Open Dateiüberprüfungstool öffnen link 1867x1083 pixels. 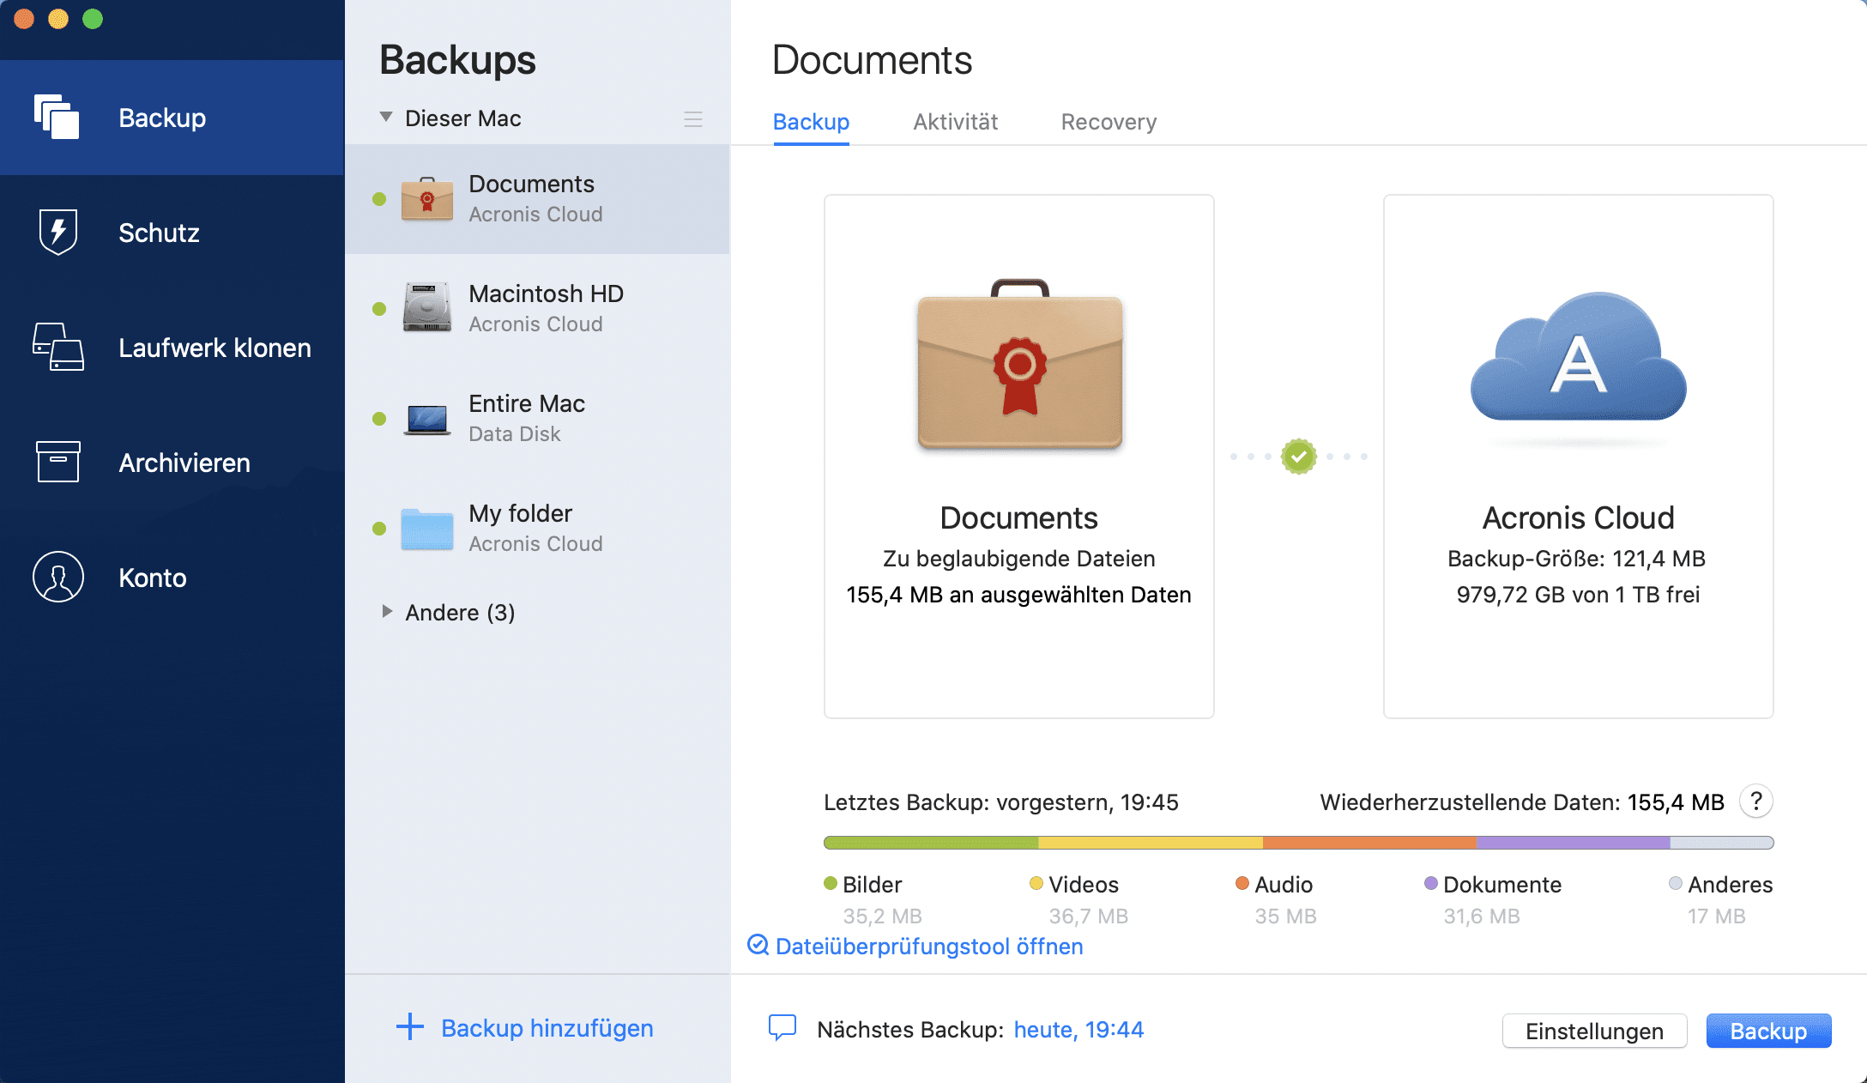coord(928,946)
